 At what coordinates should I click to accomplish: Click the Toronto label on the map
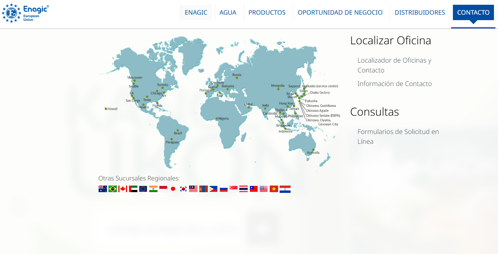(x=163, y=85)
